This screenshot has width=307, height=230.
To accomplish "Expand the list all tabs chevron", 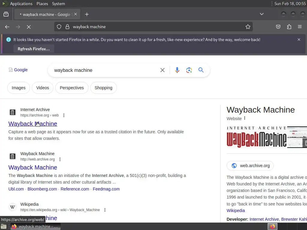I will pos(261,14).
